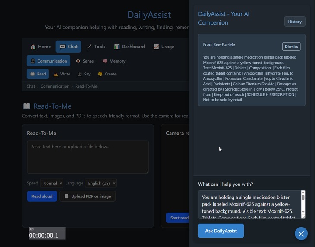Click the Chat speech bubble icon
Screen dimensions: 315x247
pos(63,47)
